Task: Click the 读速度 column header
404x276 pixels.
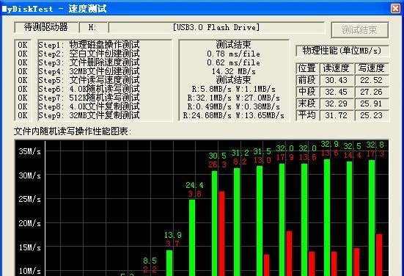Action: (337, 68)
